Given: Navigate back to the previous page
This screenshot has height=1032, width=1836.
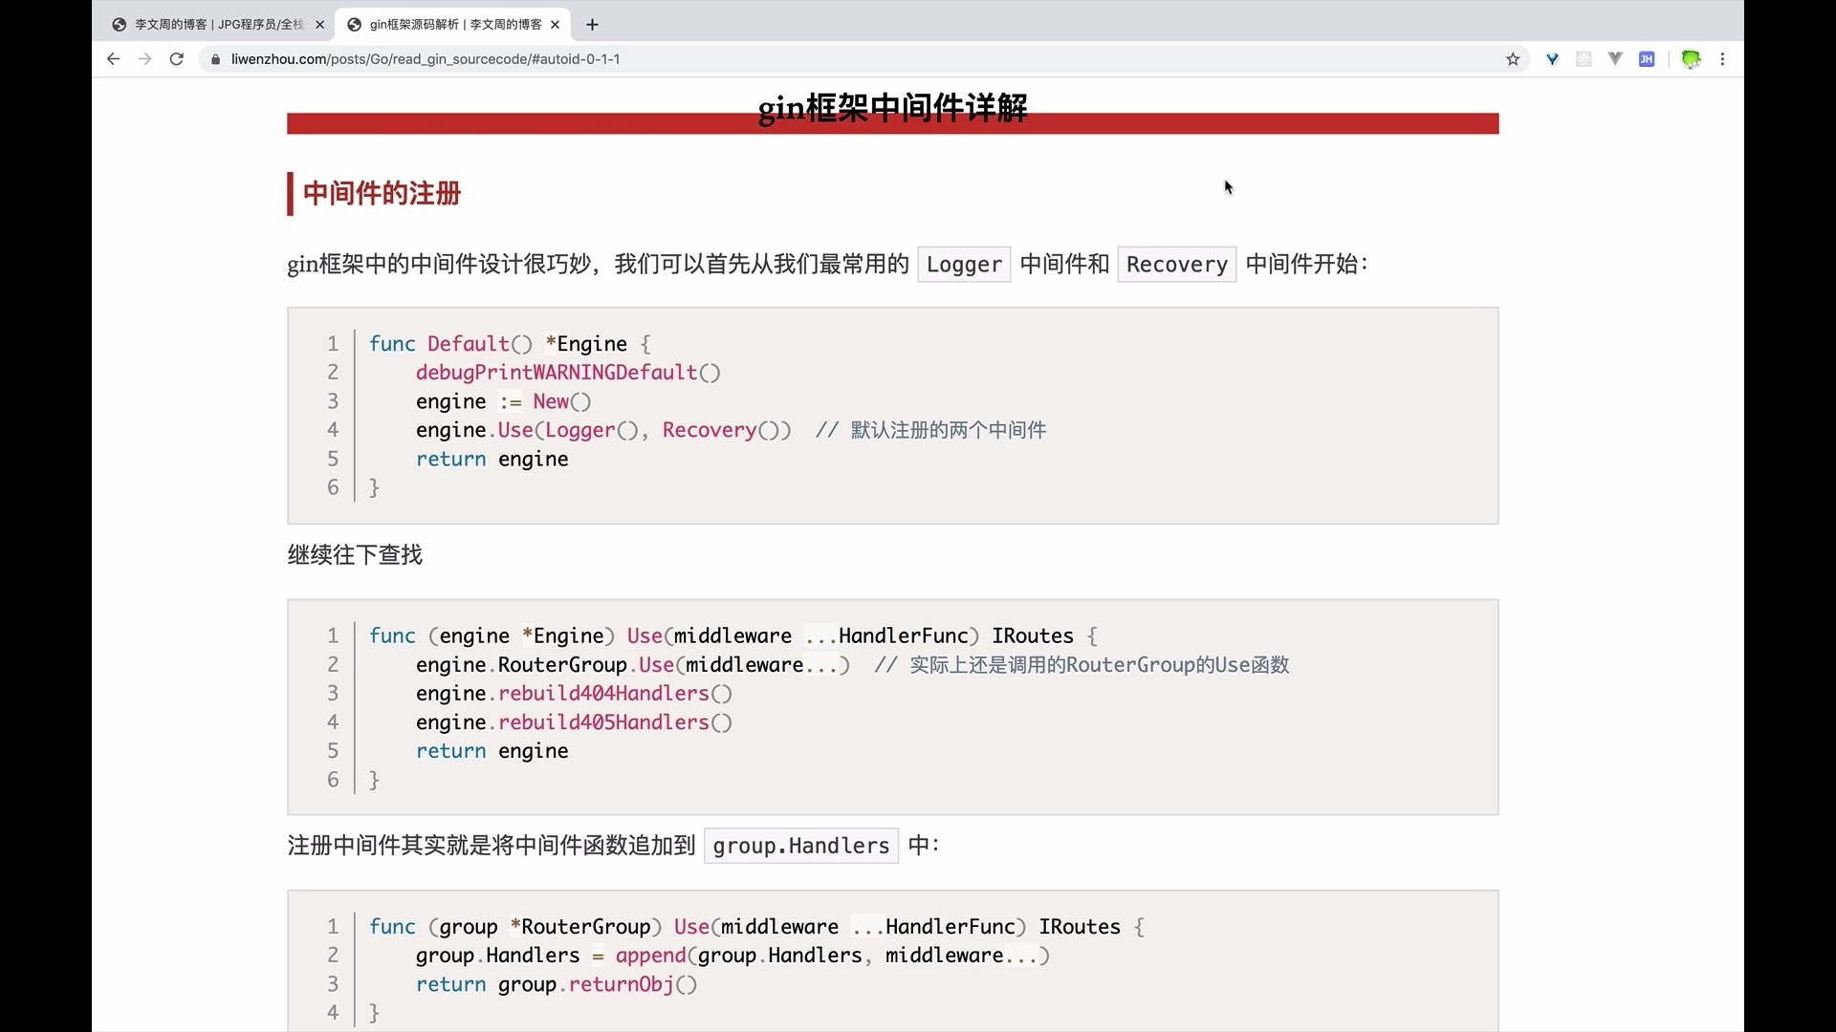Looking at the screenshot, I should tap(113, 59).
